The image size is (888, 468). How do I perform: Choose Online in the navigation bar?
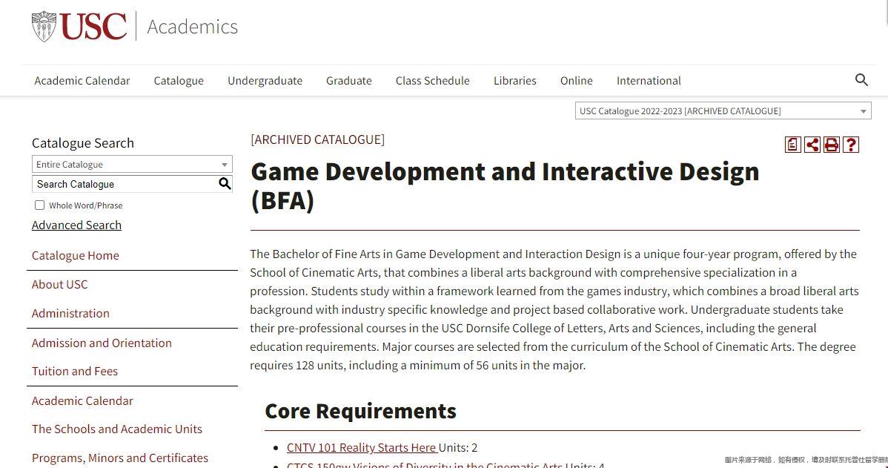[577, 80]
